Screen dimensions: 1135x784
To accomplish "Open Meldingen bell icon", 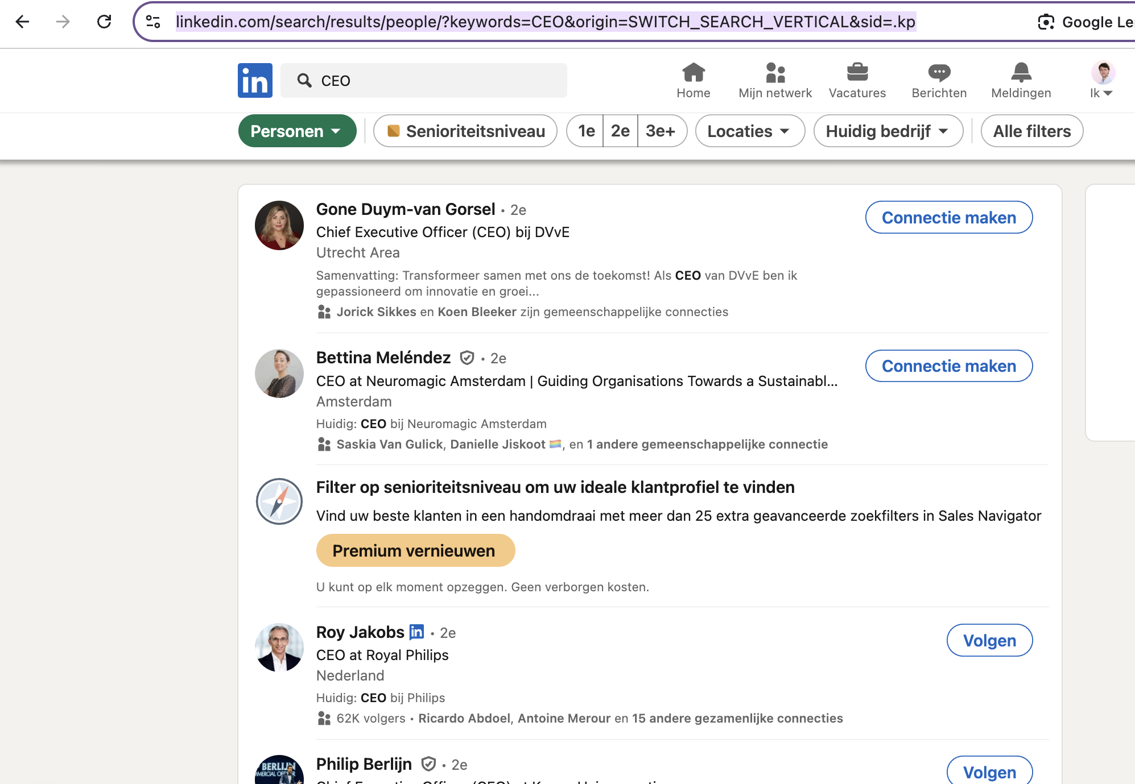I will 1021,73.
